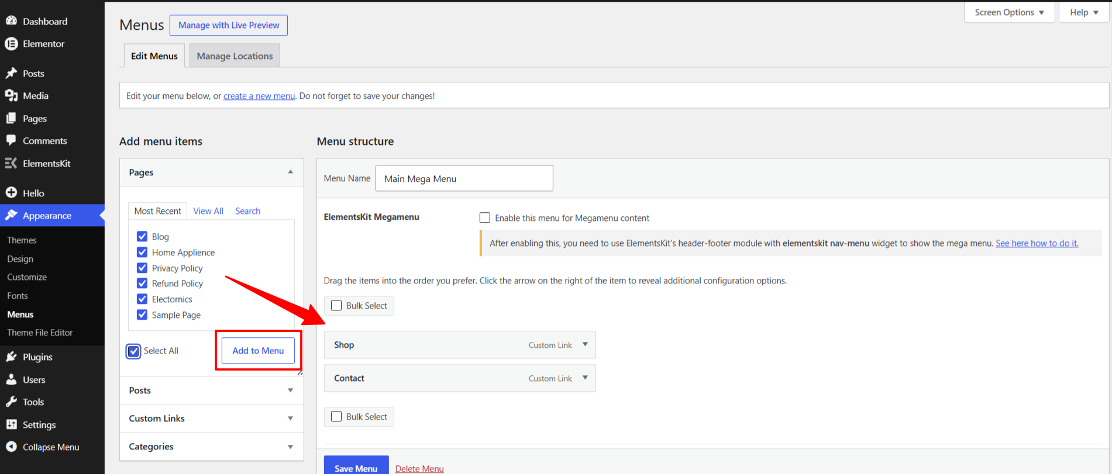Click the Contact menu item bar
The image size is (1112, 474).
coord(460,378)
